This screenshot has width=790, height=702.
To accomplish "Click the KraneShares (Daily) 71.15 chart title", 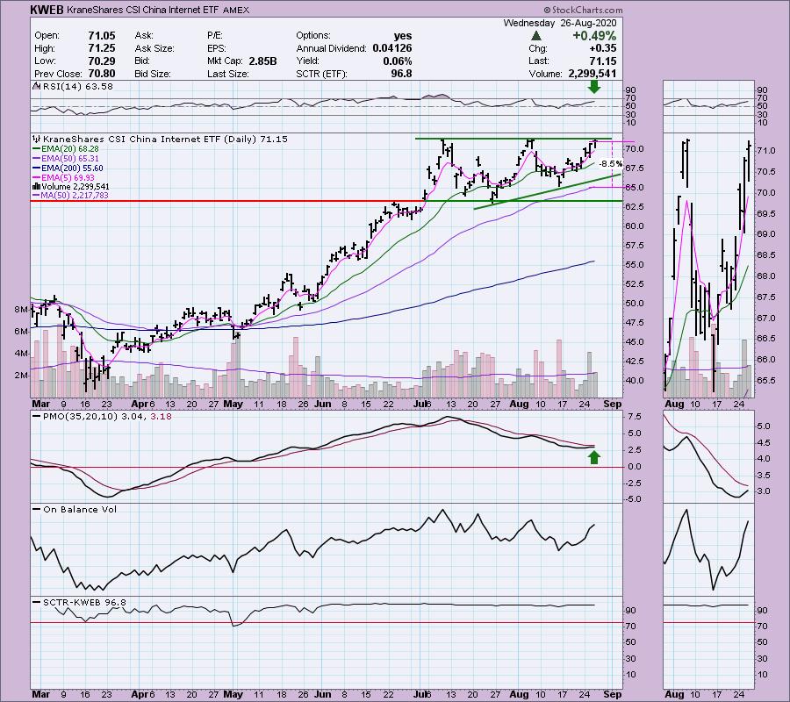I will (x=165, y=139).
